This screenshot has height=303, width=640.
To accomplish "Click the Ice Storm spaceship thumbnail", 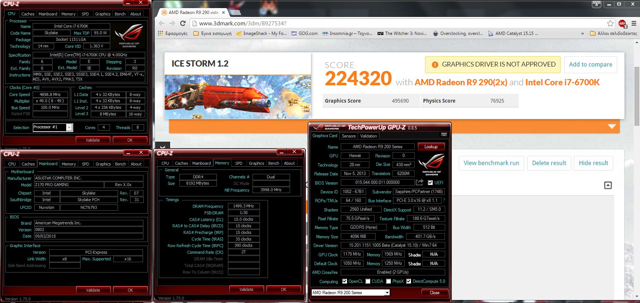I will click(237, 97).
